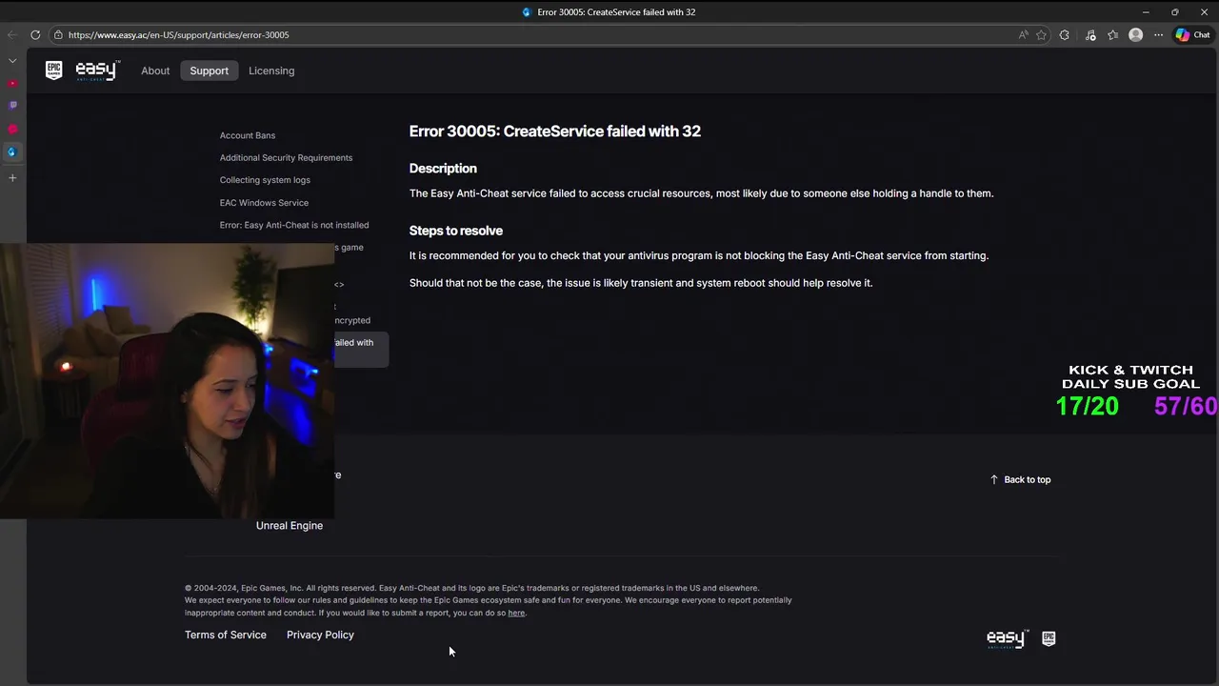Click the Error 30005 page heading
The width and height of the screenshot is (1219, 686).
tap(555, 131)
